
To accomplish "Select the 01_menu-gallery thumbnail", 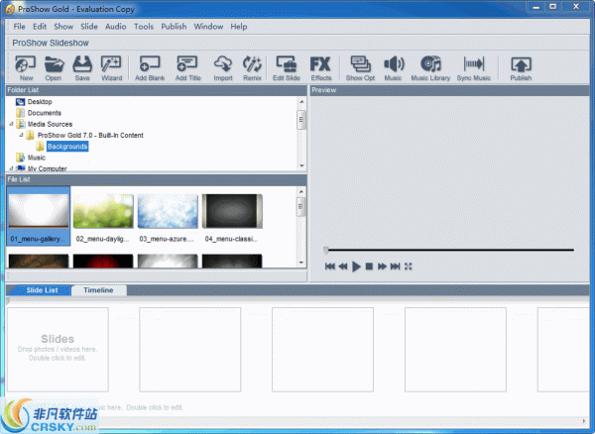I will tap(39, 216).
